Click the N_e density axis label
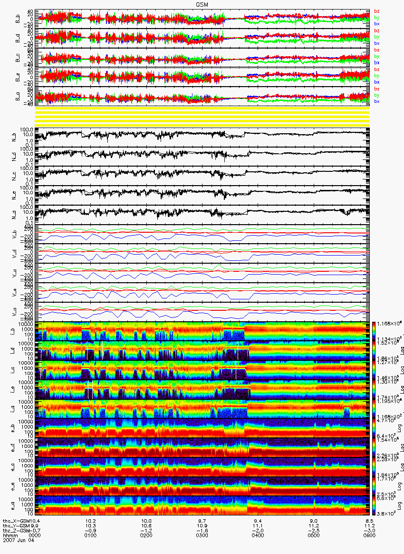 [x=14, y=196]
